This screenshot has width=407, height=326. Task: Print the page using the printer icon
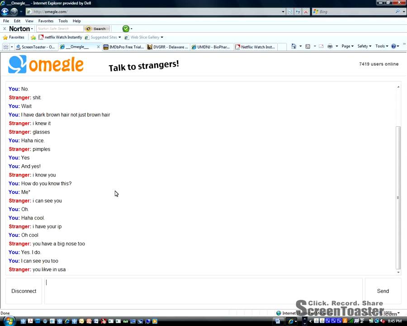(x=330, y=46)
